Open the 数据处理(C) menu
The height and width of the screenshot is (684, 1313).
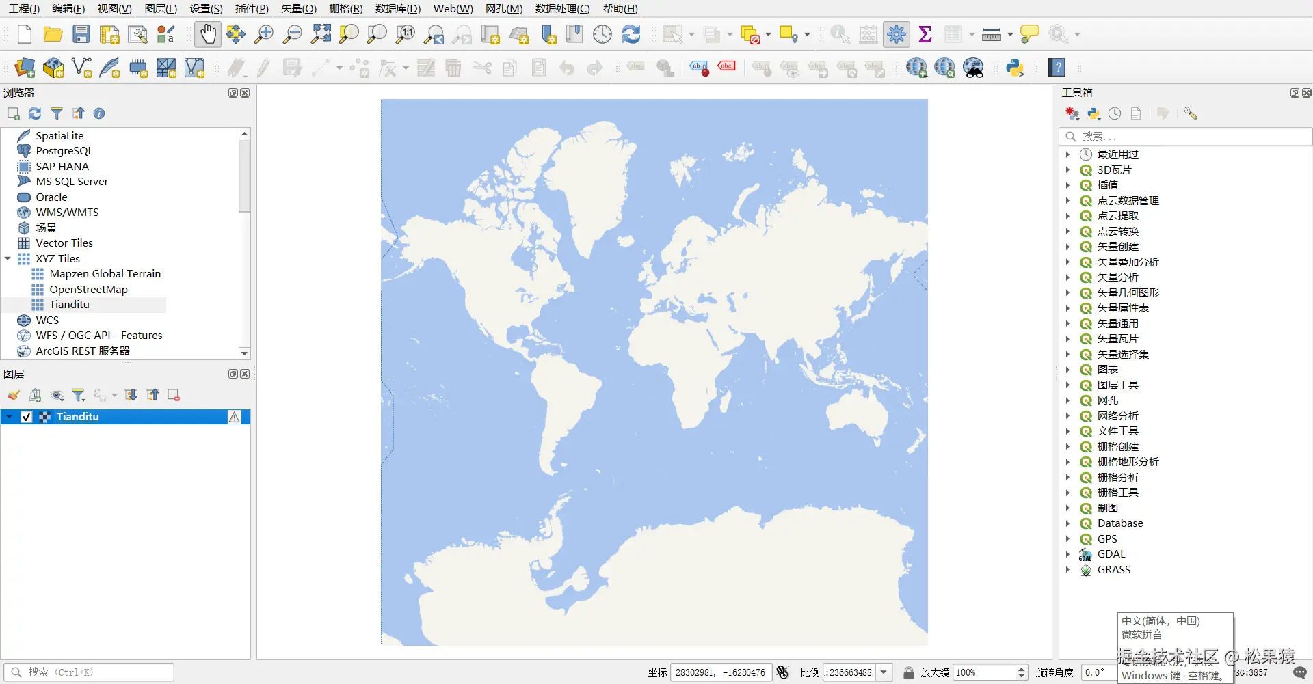click(562, 9)
